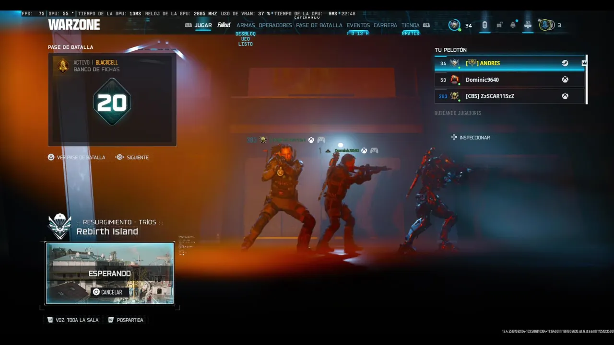Image resolution: width=614 pixels, height=345 pixels.
Task: Click the R2 icon beside Pospartida
Action: [x=111, y=320]
